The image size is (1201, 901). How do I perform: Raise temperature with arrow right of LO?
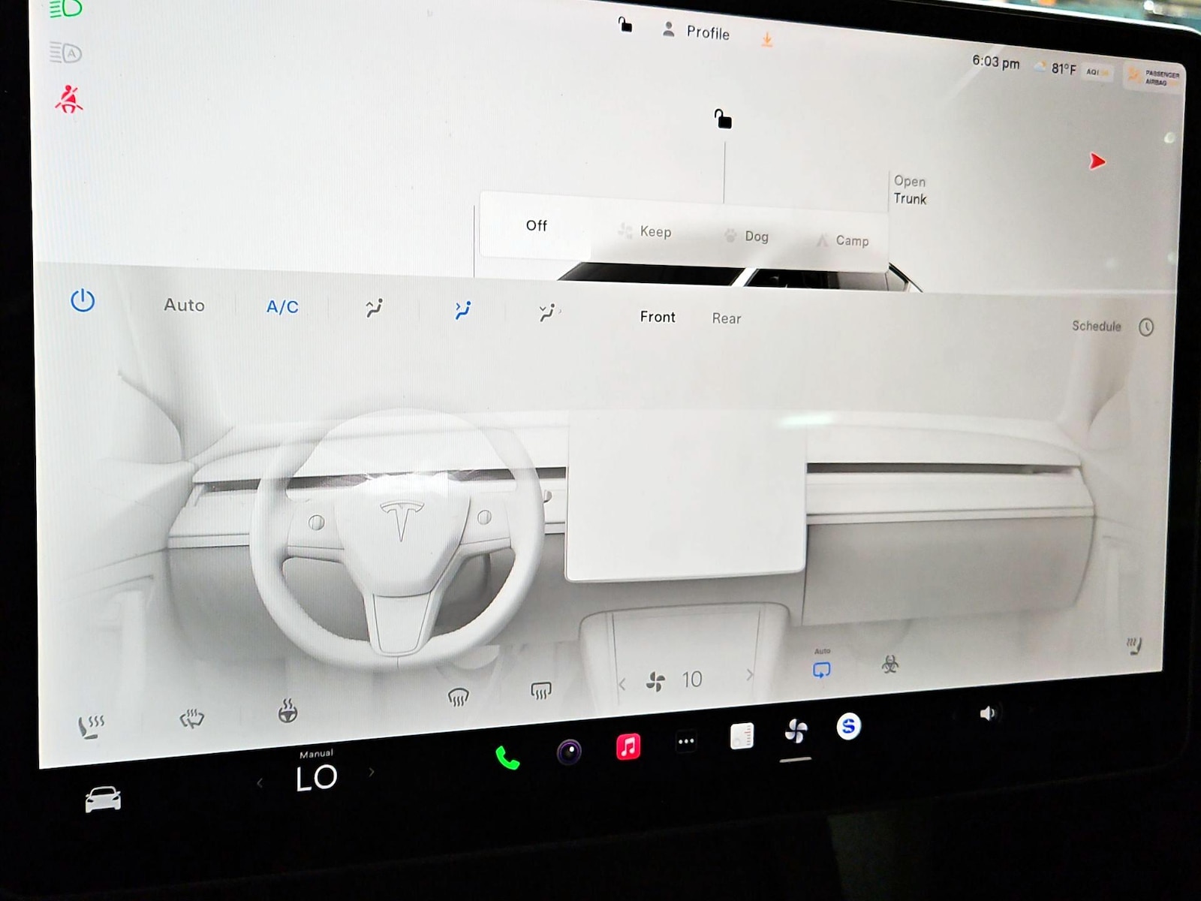(x=371, y=772)
